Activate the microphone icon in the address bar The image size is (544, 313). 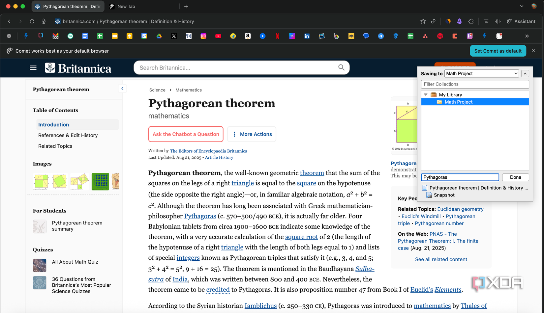44,21
